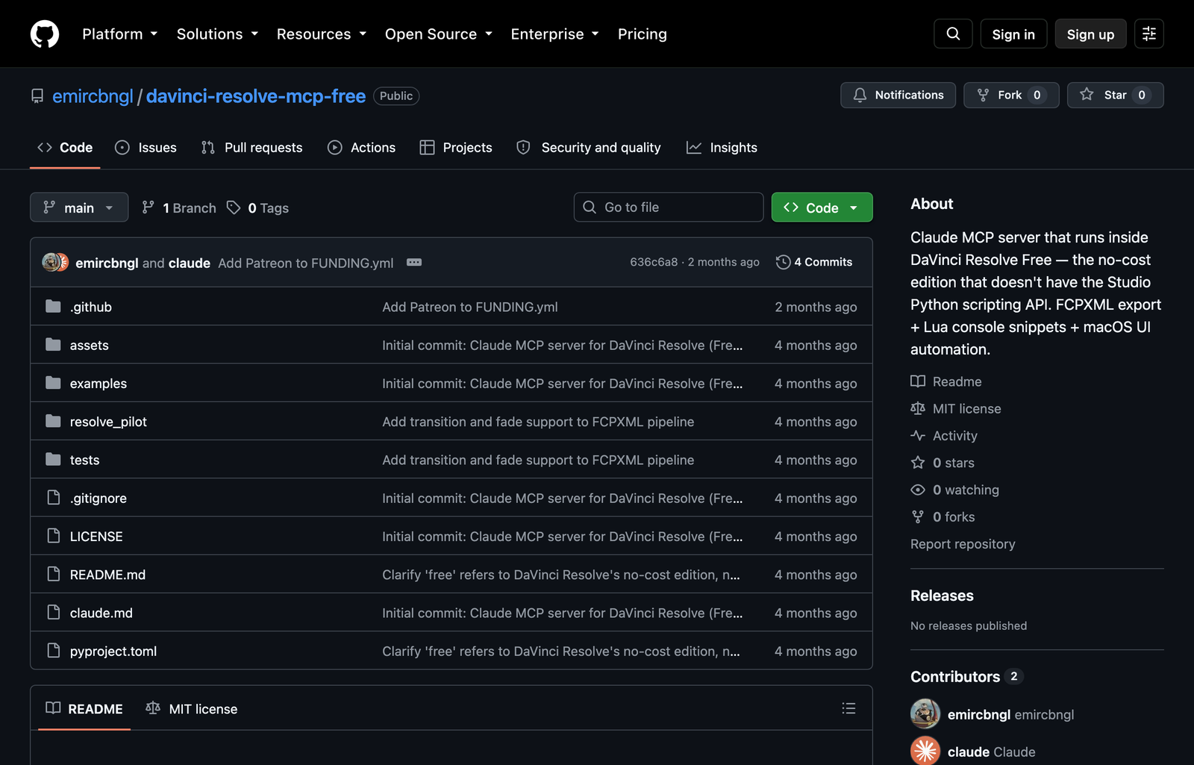Open Security and quality tab
The width and height of the screenshot is (1194, 765).
589,148
